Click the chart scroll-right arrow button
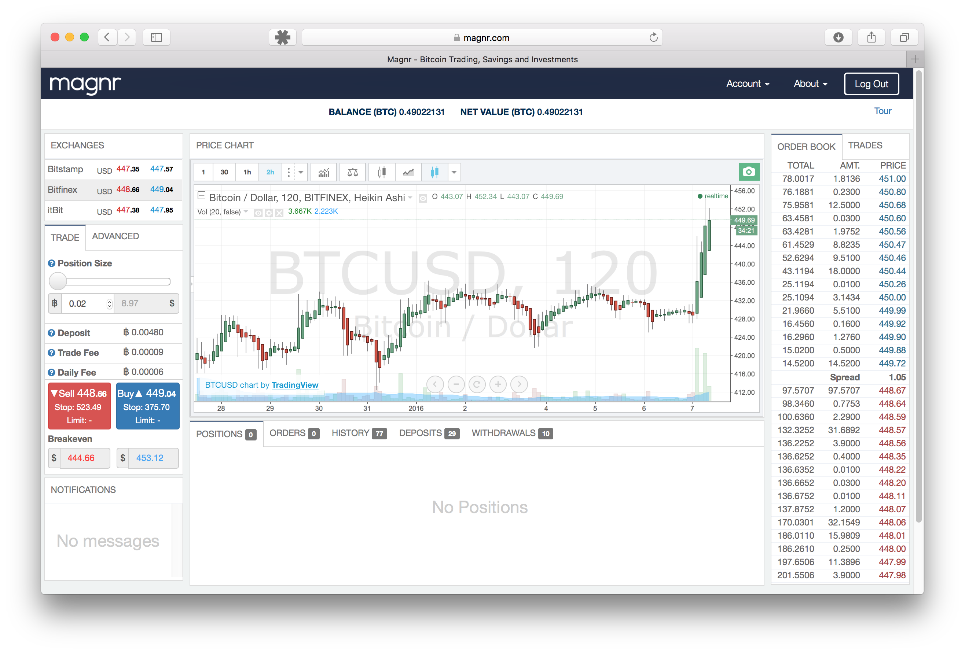The width and height of the screenshot is (965, 653). [519, 384]
